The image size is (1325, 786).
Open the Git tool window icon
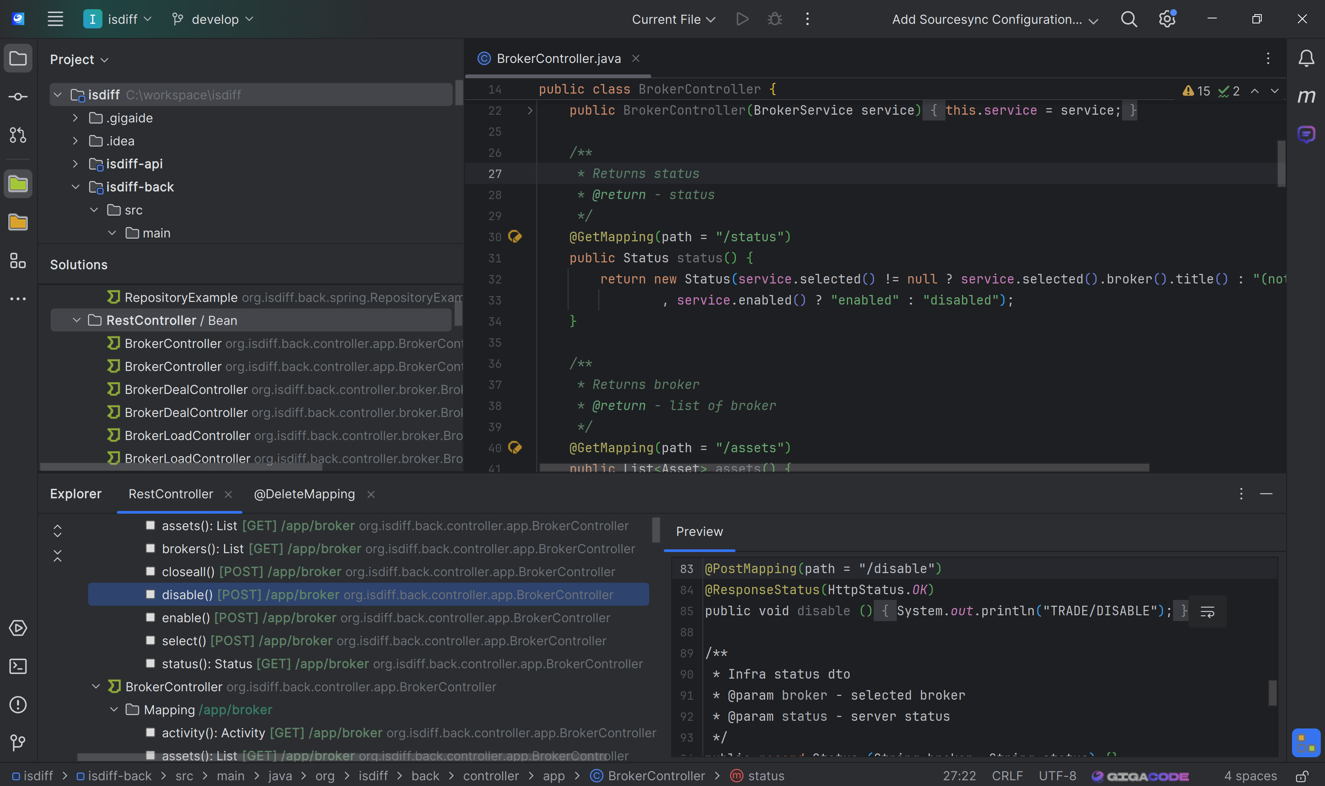coord(18,743)
